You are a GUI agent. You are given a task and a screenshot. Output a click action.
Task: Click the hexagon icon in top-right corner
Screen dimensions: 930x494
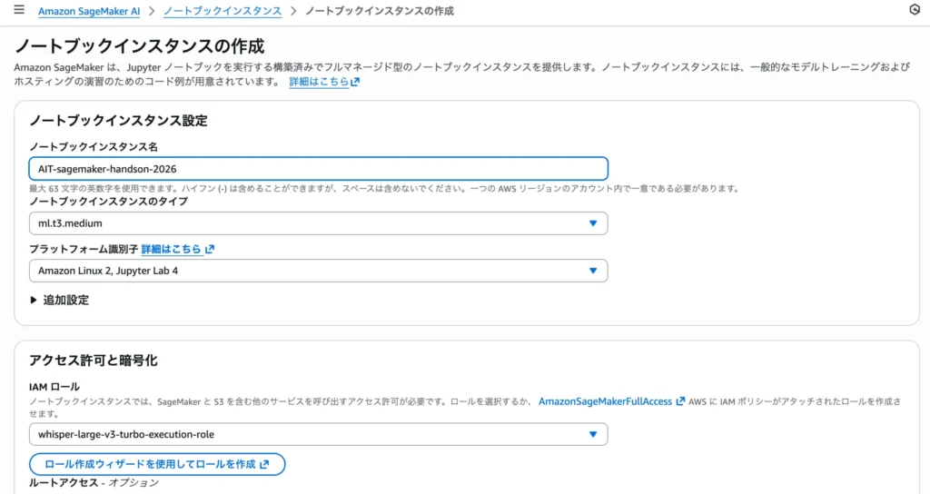[x=914, y=10]
